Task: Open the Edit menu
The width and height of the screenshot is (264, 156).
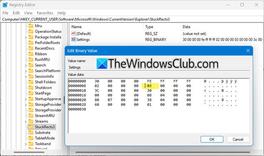Action: [16, 13]
